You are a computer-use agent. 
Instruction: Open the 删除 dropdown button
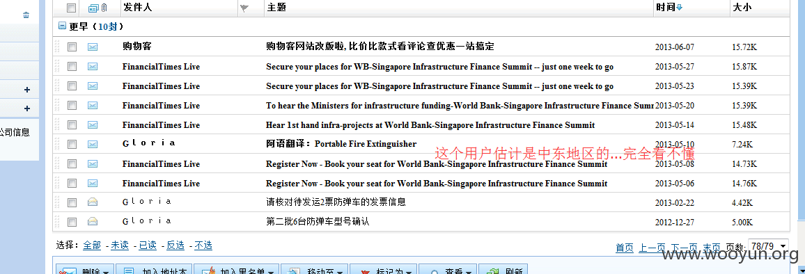[x=84, y=270]
